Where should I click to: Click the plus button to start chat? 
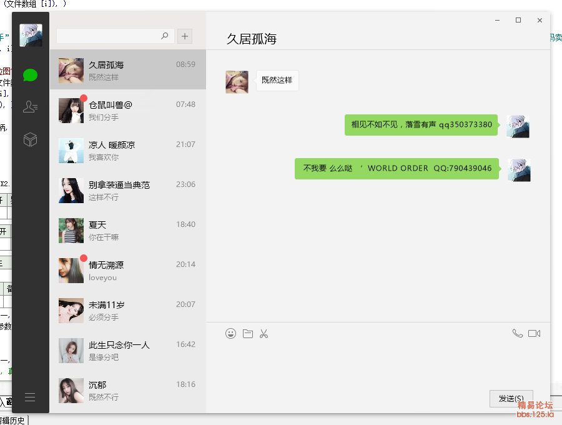[x=185, y=36]
